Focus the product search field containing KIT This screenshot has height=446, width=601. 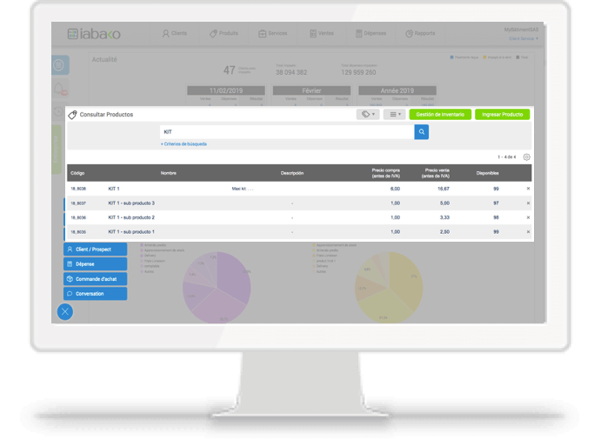point(287,132)
